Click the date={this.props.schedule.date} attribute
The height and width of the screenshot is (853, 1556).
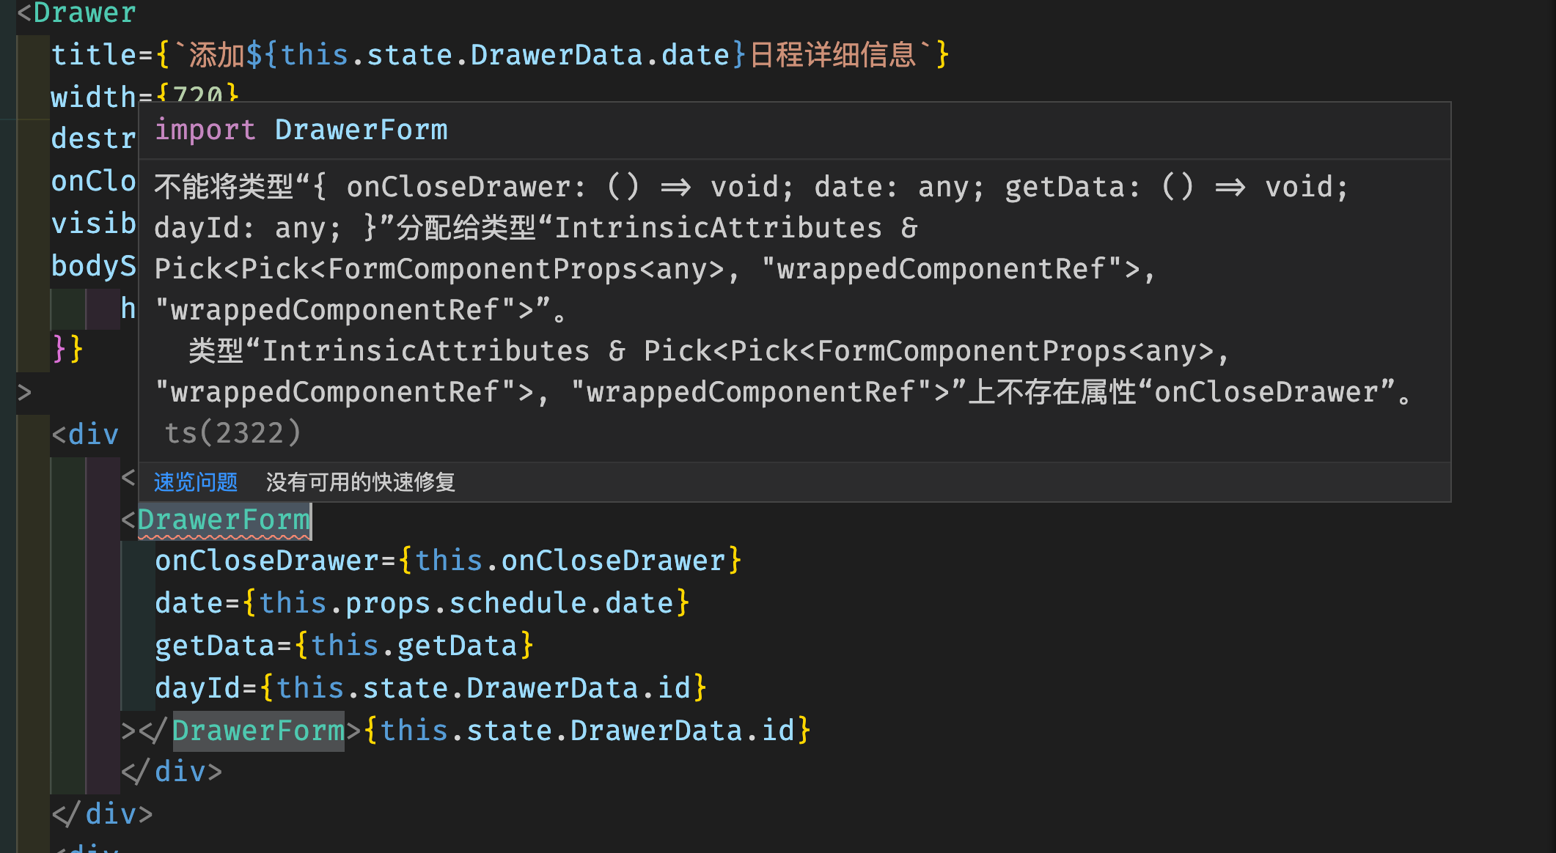pos(422,603)
